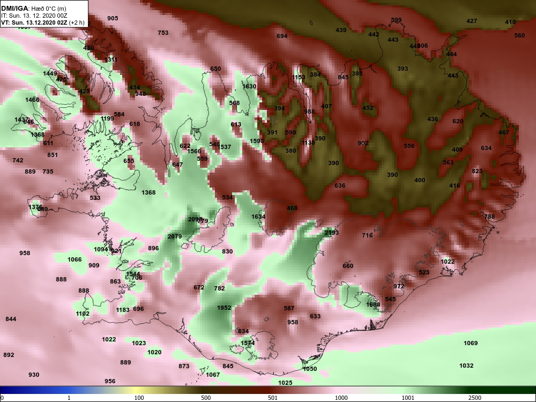Viewport: 536px width, 402px height.
Task: Click the 556 height value on the map
Action: pyautogui.click(x=409, y=146)
